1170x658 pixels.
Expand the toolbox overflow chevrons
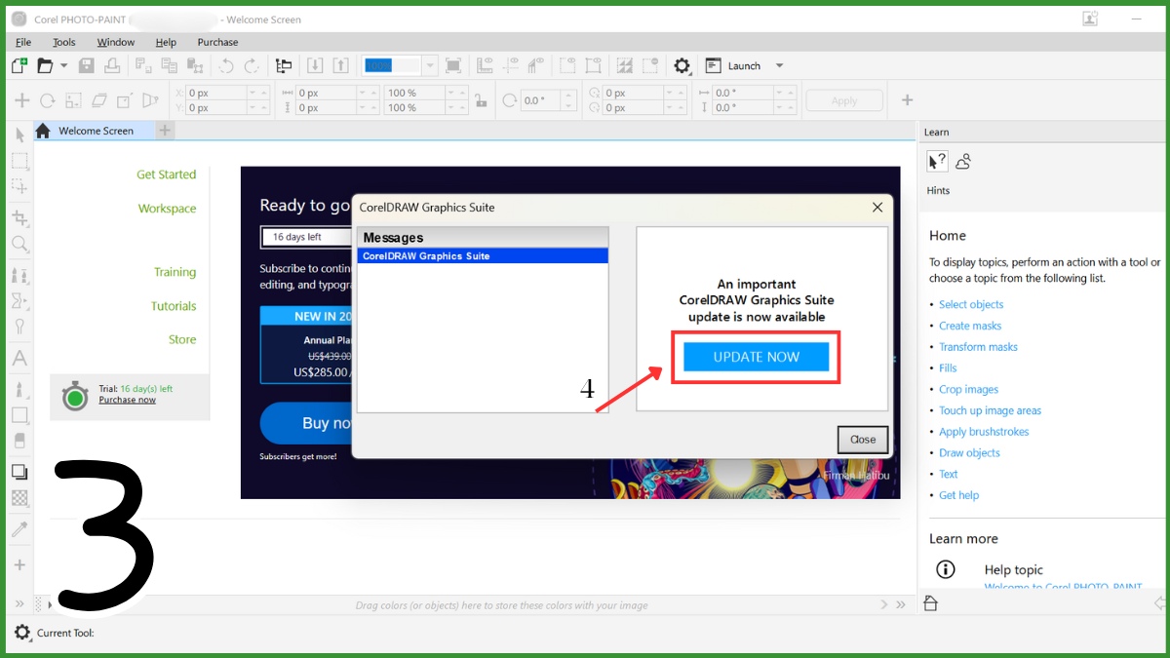coord(19,604)
